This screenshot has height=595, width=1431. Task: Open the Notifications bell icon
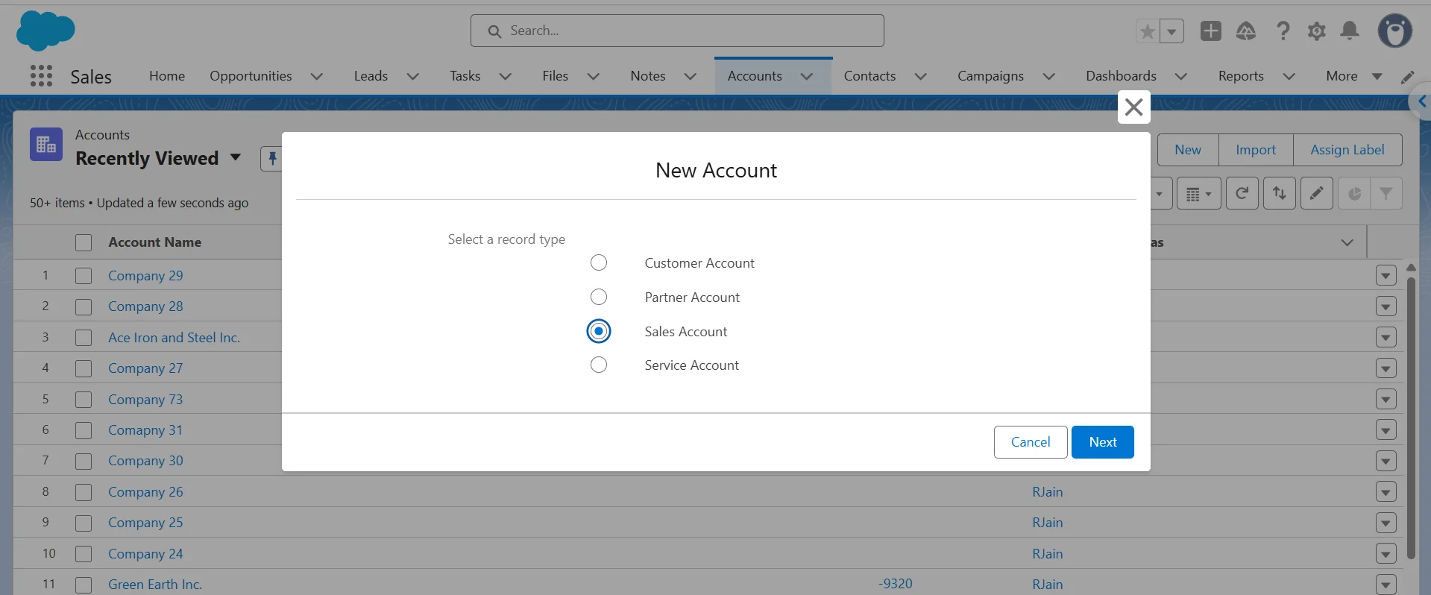click(x=1350, y=31)
